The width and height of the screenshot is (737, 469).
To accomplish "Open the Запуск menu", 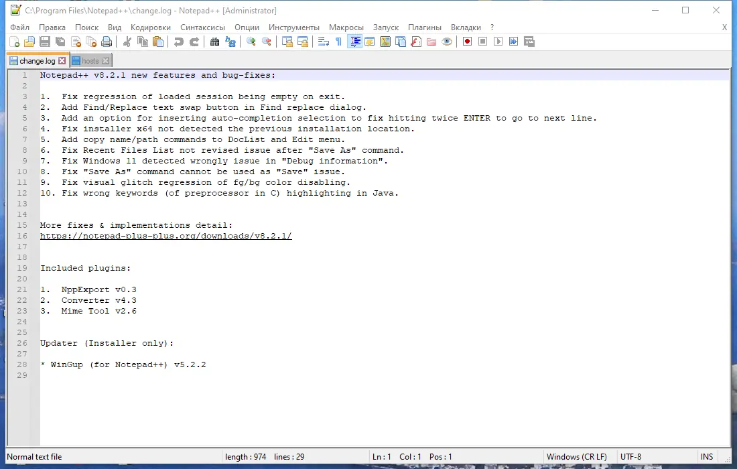I will [x=386, y=27].
